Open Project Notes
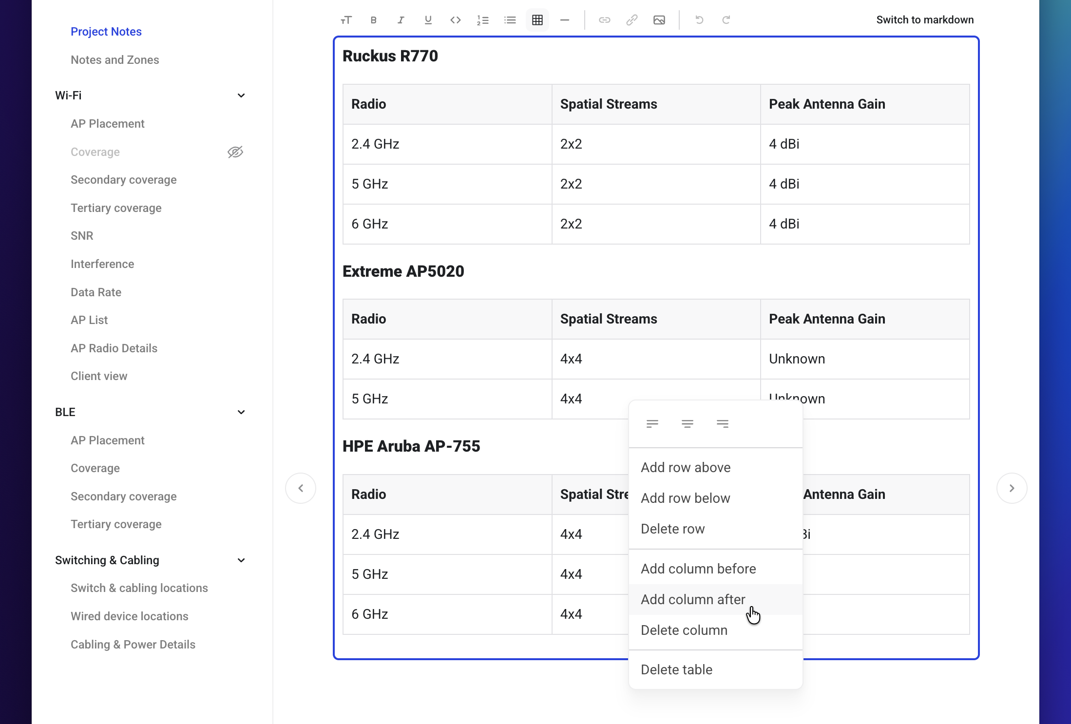1071x724 pixels. click(x=106, y=32)
